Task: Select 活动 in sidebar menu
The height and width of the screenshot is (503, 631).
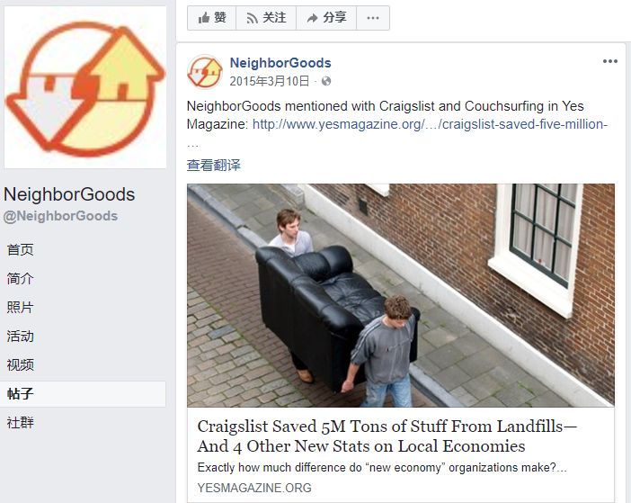Action: coord(20,336)
